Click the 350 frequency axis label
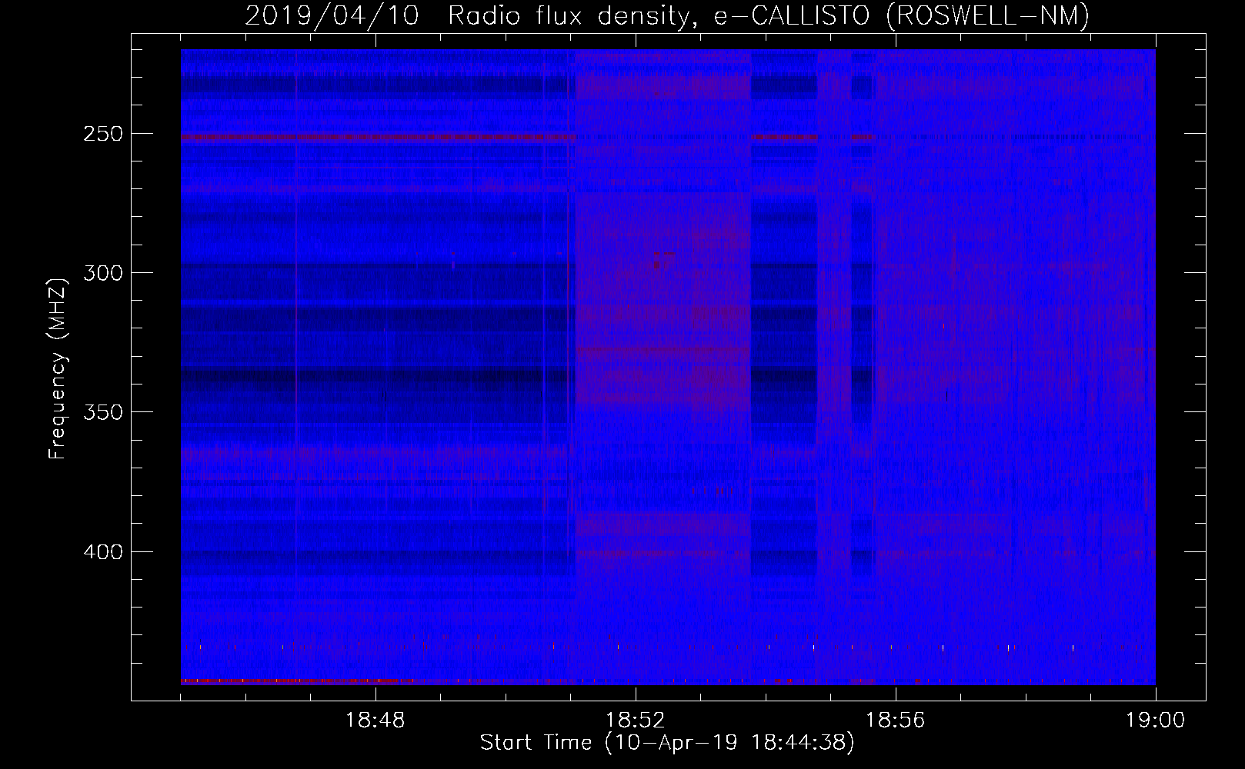Viewport: 1245px width, 769px height. (103, 412)
